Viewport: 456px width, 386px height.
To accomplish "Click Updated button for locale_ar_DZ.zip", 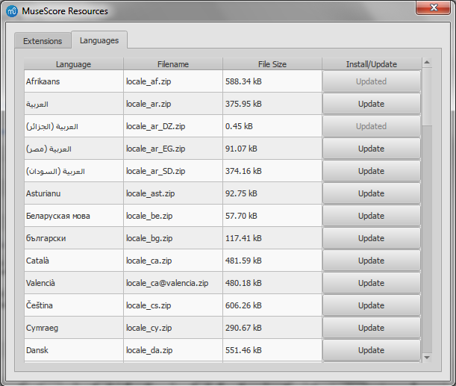I will click(x=372, y=126).
